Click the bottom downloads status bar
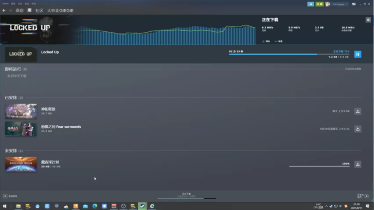The width and height of the screenshot is (374, 210). 187,196
